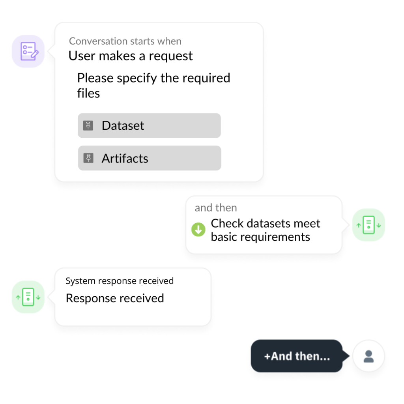Edit Please specify the required files prompt

[x=153, y=86]
